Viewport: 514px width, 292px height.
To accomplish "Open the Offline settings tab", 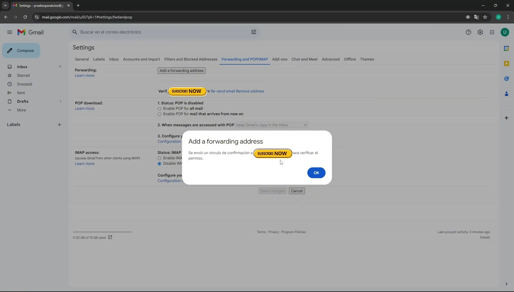I will coord(350,59).
